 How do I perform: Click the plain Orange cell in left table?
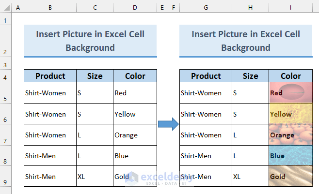[135, 135]
